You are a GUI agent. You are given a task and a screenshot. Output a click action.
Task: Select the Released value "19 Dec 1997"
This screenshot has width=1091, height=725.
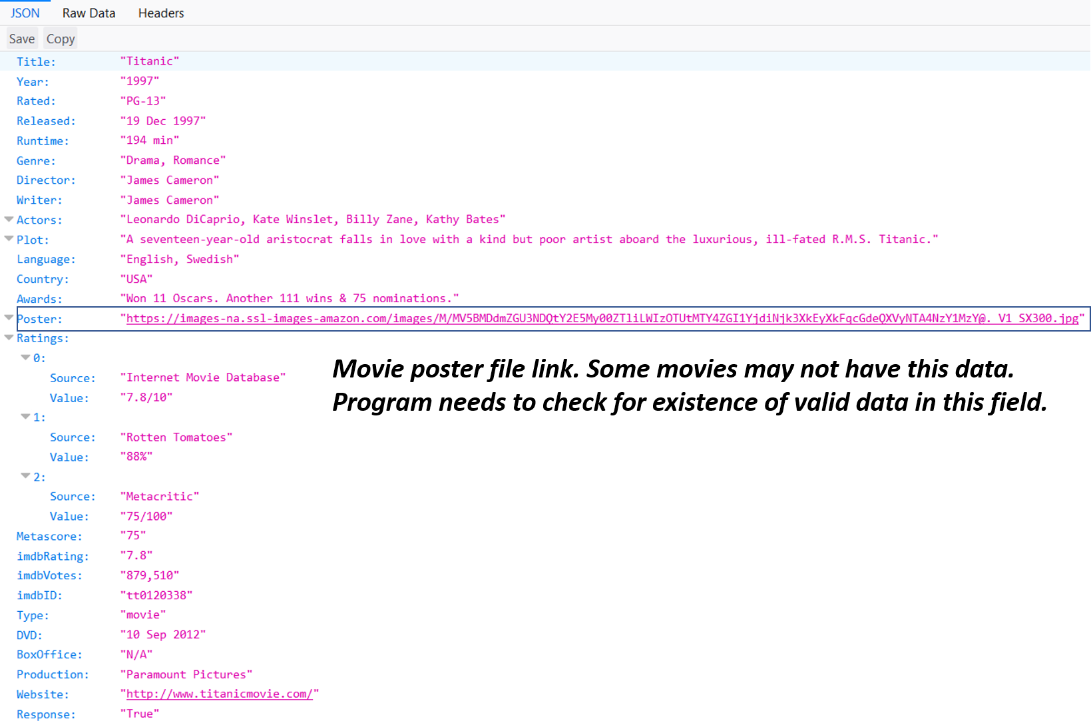coord(163,121)
